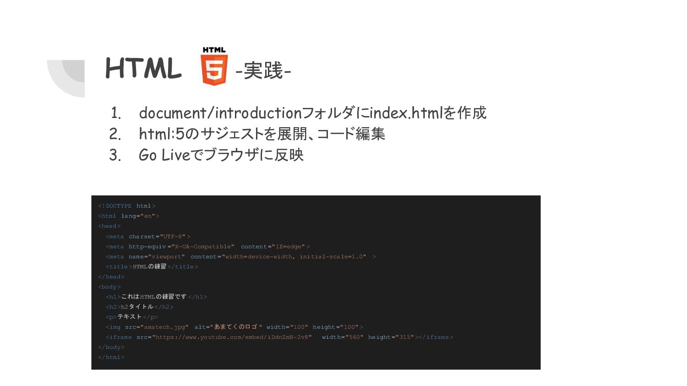This screenshot has height=386, width=687.
Task: Click step 1 about creating index.html
Action: tap(298, 113)
